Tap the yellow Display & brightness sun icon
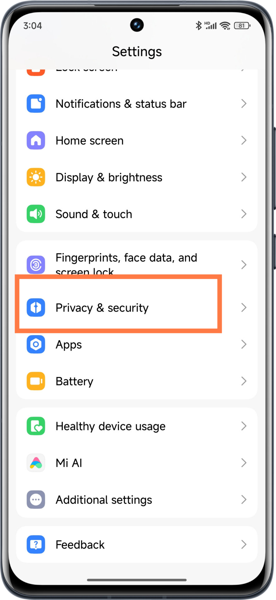 point(36,177)
